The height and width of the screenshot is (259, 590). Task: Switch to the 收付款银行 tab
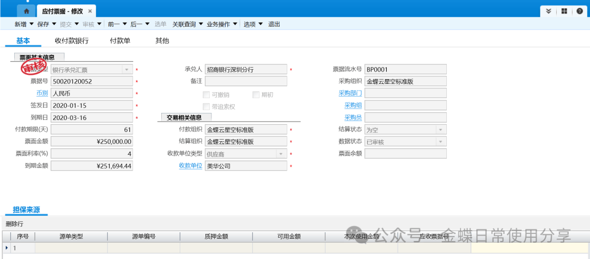coord(72,41)
